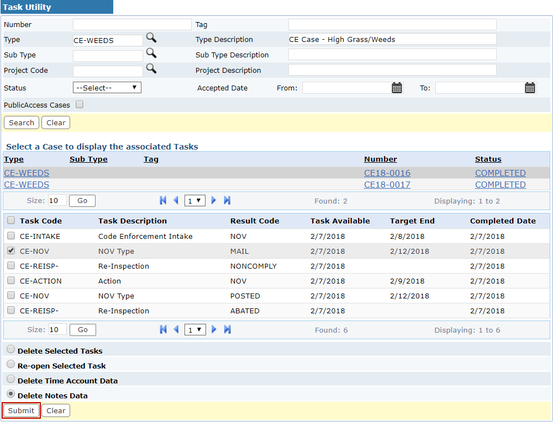Select the Delete Time Account Data option

click(x=11, y=378)
